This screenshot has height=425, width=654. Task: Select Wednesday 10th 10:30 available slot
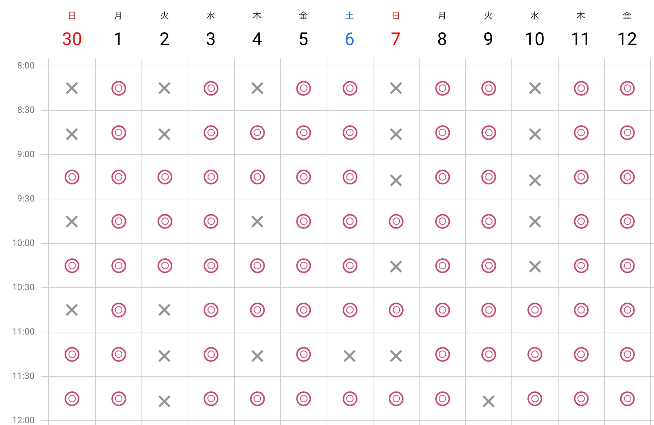tap(534, 310)
